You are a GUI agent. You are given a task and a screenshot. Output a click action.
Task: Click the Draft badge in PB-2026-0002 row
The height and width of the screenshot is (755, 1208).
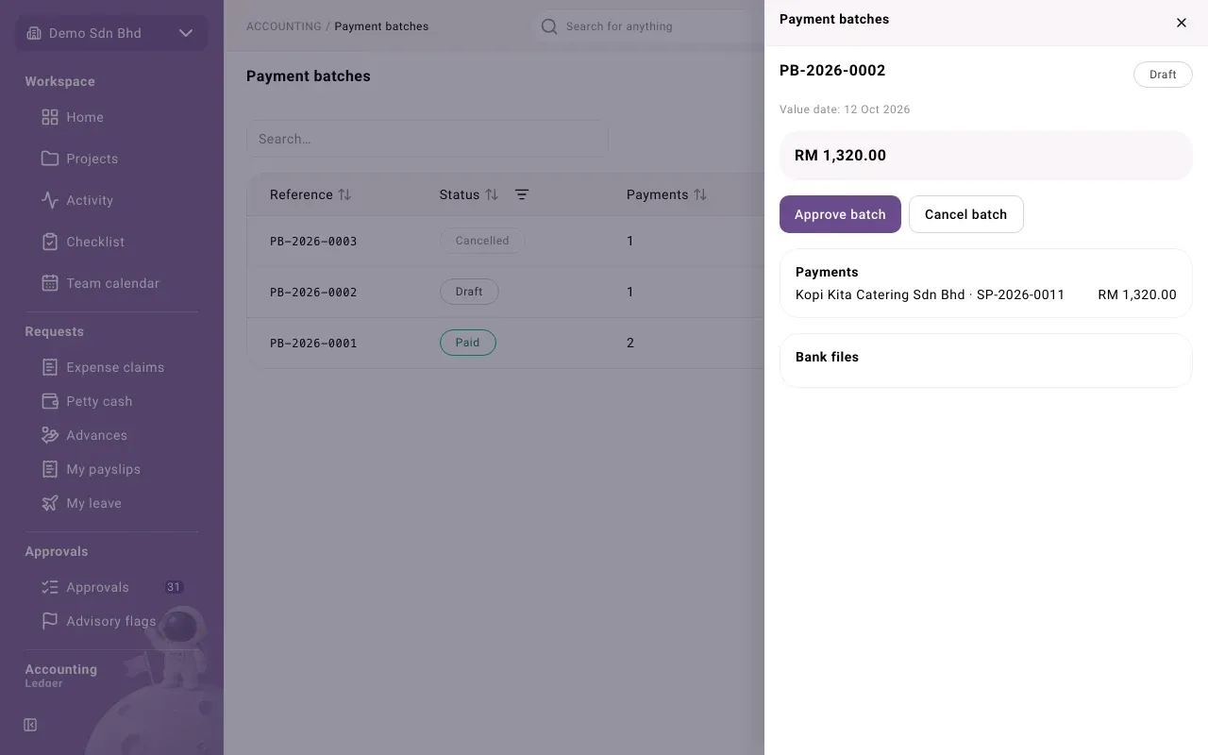469,292
